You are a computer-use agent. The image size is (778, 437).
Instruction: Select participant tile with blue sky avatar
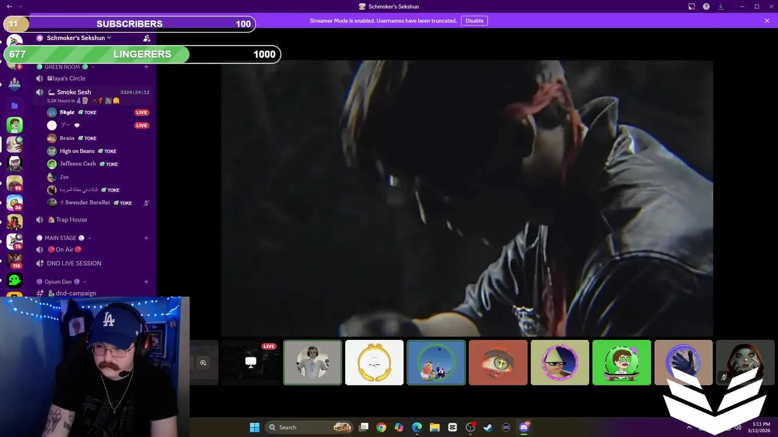pyautogui.click(x=436, y=362)
